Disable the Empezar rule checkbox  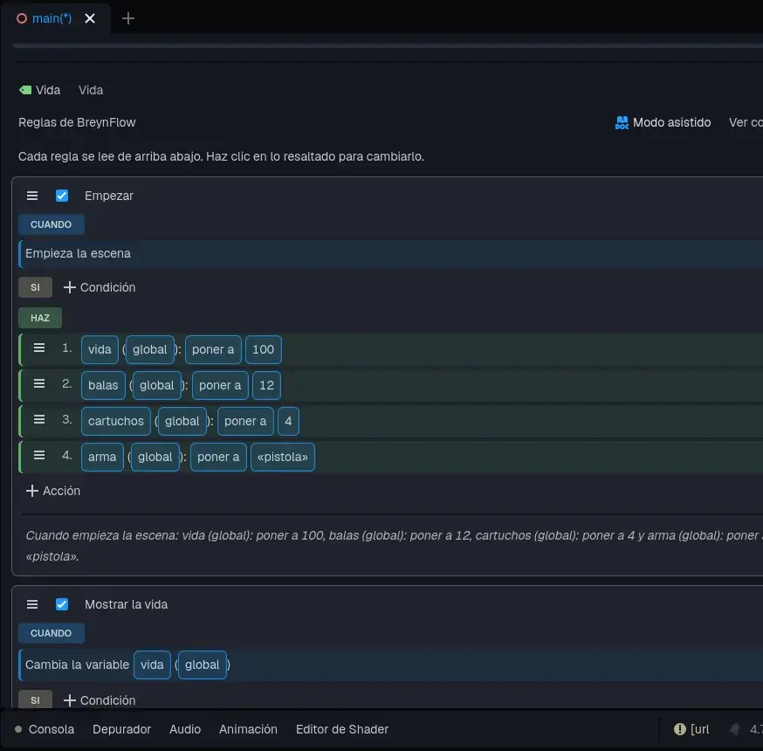click(62, 196)
